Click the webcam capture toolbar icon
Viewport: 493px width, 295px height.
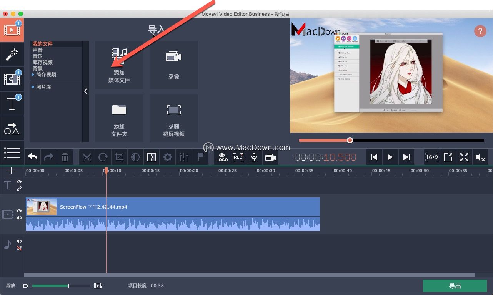click(270, 157)
